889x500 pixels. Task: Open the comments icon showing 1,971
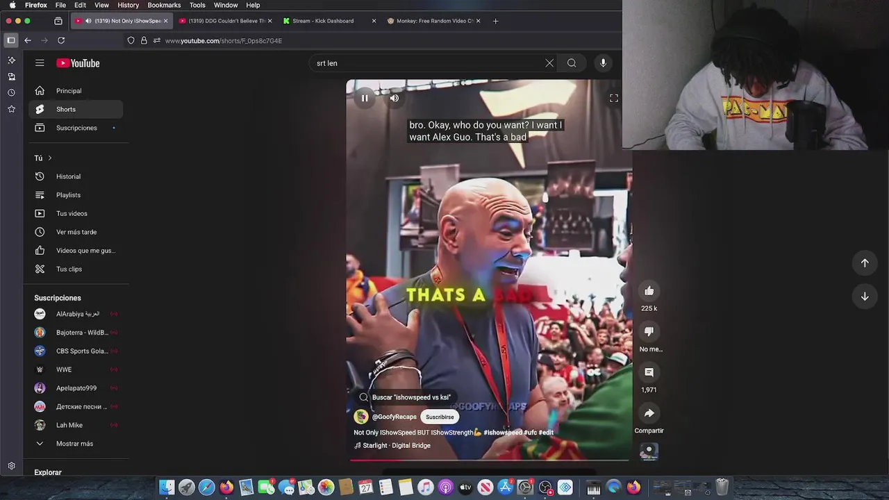(649, 373)
